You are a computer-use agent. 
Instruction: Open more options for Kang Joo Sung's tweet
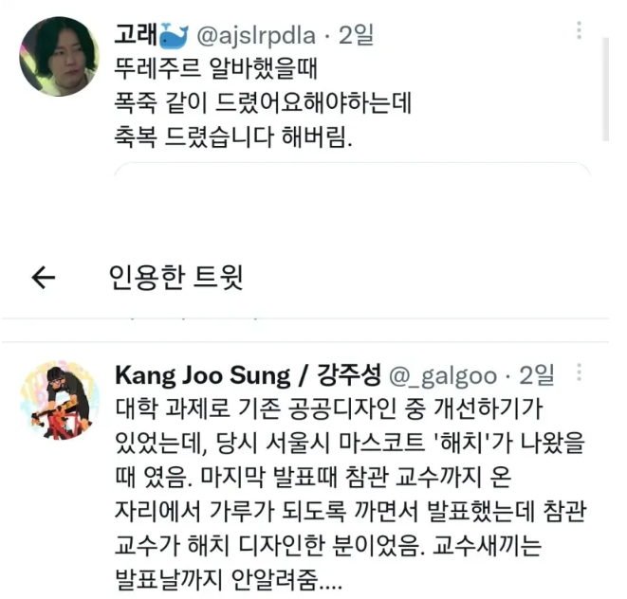click(x=579, y=372)
